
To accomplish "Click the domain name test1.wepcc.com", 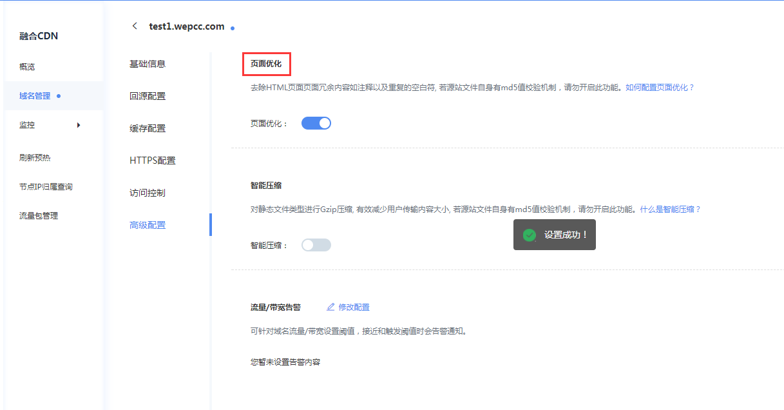I will coord(187,26).
